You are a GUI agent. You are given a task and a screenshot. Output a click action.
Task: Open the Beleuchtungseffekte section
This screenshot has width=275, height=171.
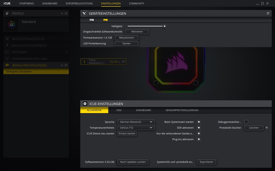tap(36, 45)
